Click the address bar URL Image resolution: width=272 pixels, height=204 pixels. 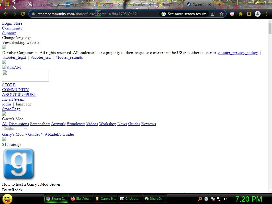tap(87, 14)
